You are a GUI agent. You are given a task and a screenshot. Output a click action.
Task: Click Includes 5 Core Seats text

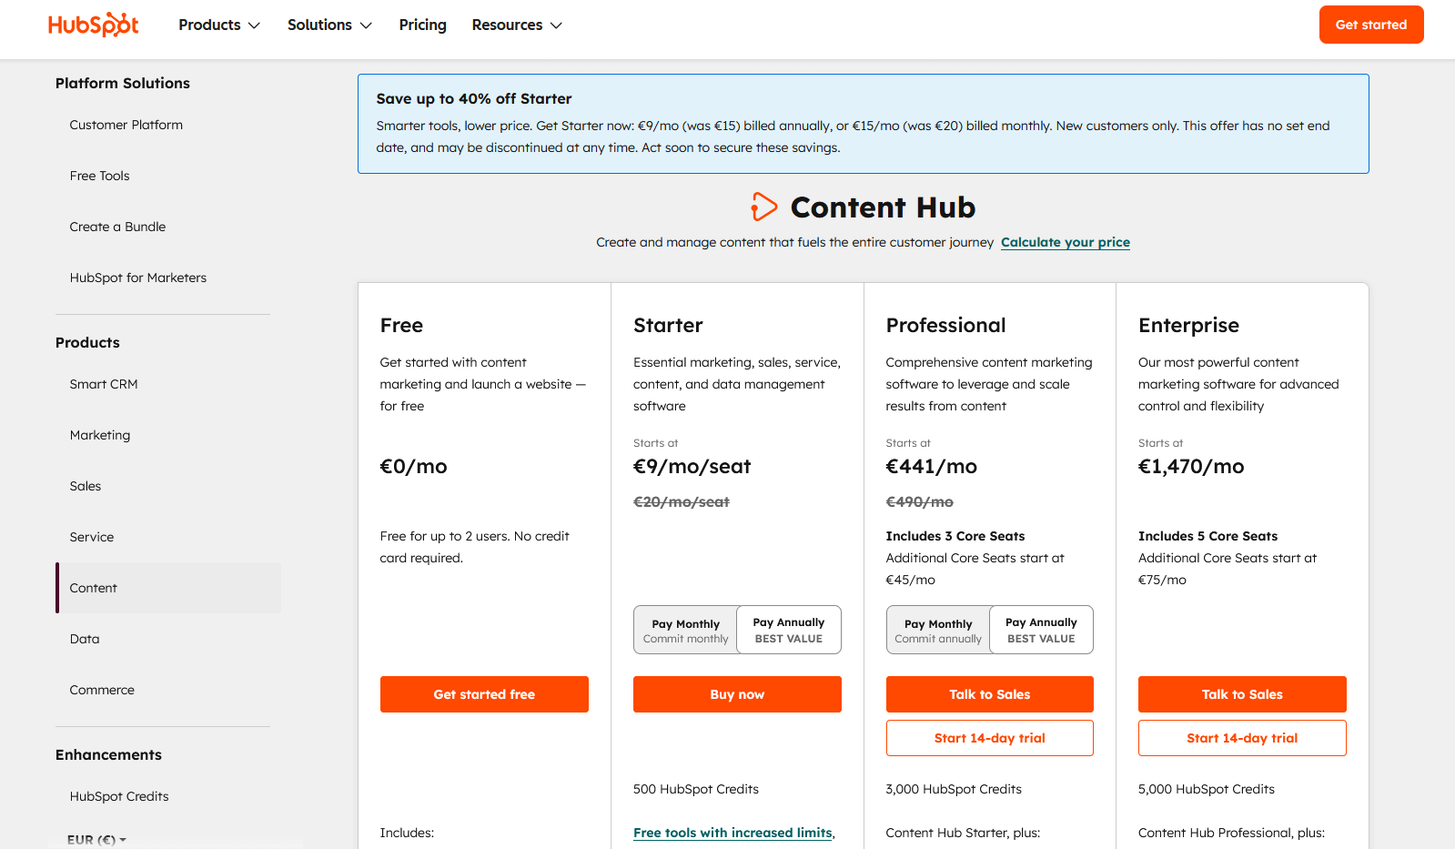coord(1207,536)
